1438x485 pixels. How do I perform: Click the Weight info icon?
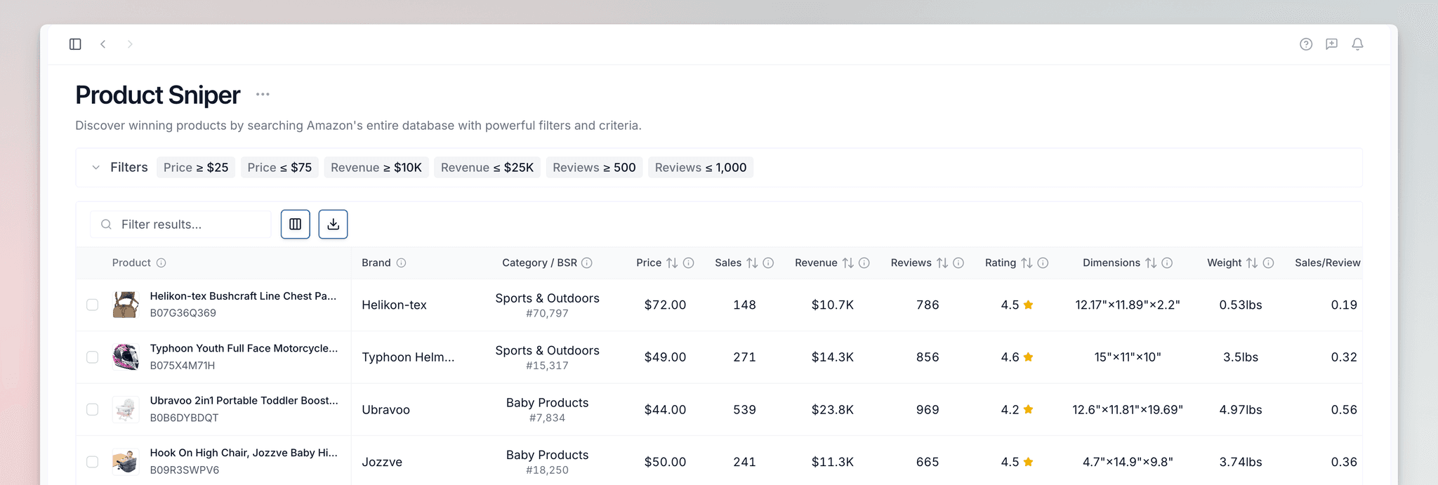[1269, 263]
